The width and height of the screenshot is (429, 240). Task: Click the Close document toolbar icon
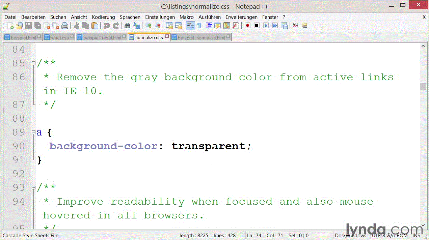47,26
